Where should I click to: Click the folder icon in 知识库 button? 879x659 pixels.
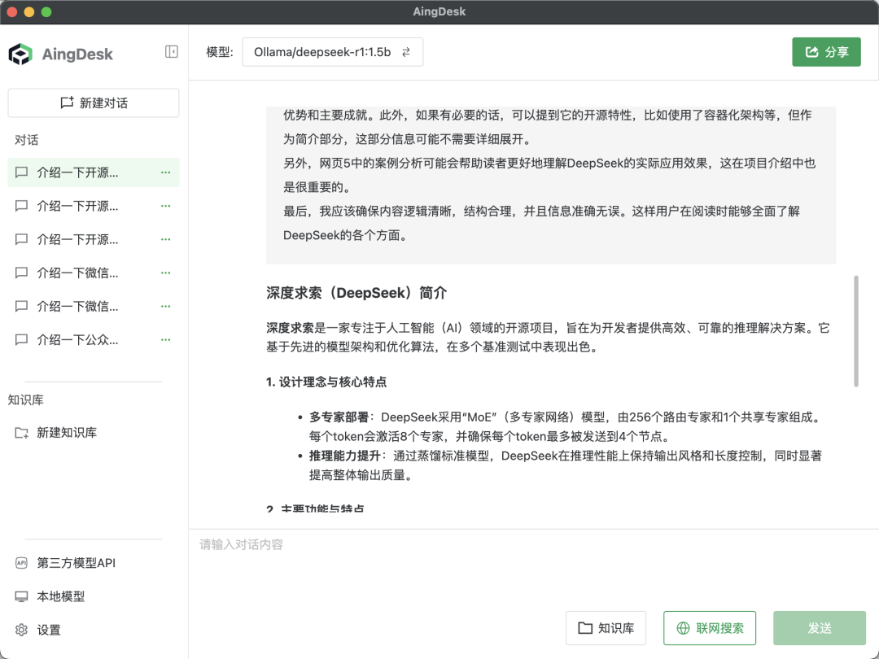click(584, 628)
